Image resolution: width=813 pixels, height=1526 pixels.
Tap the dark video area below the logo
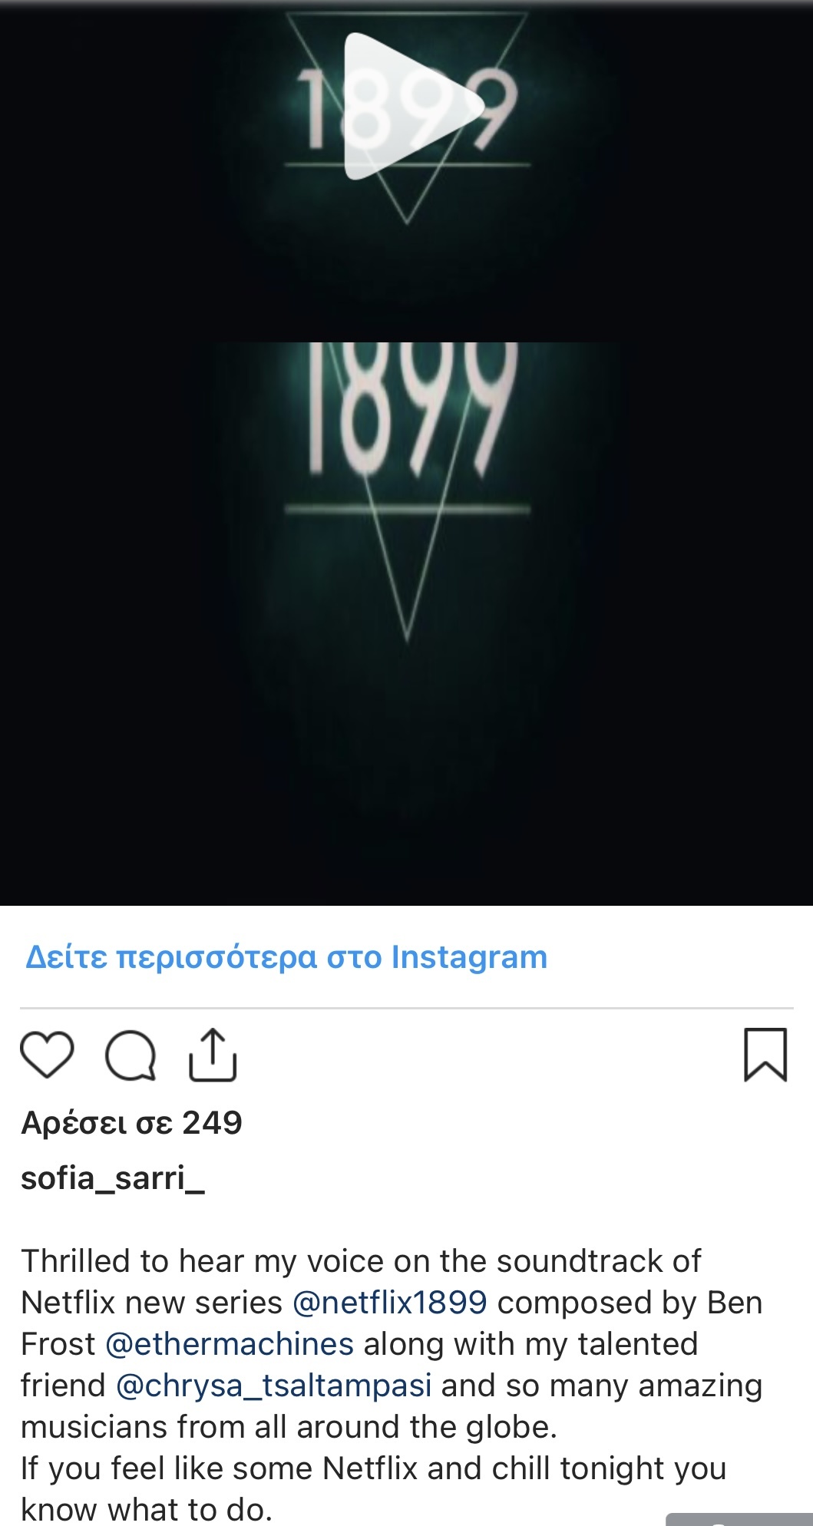point(407,775)
